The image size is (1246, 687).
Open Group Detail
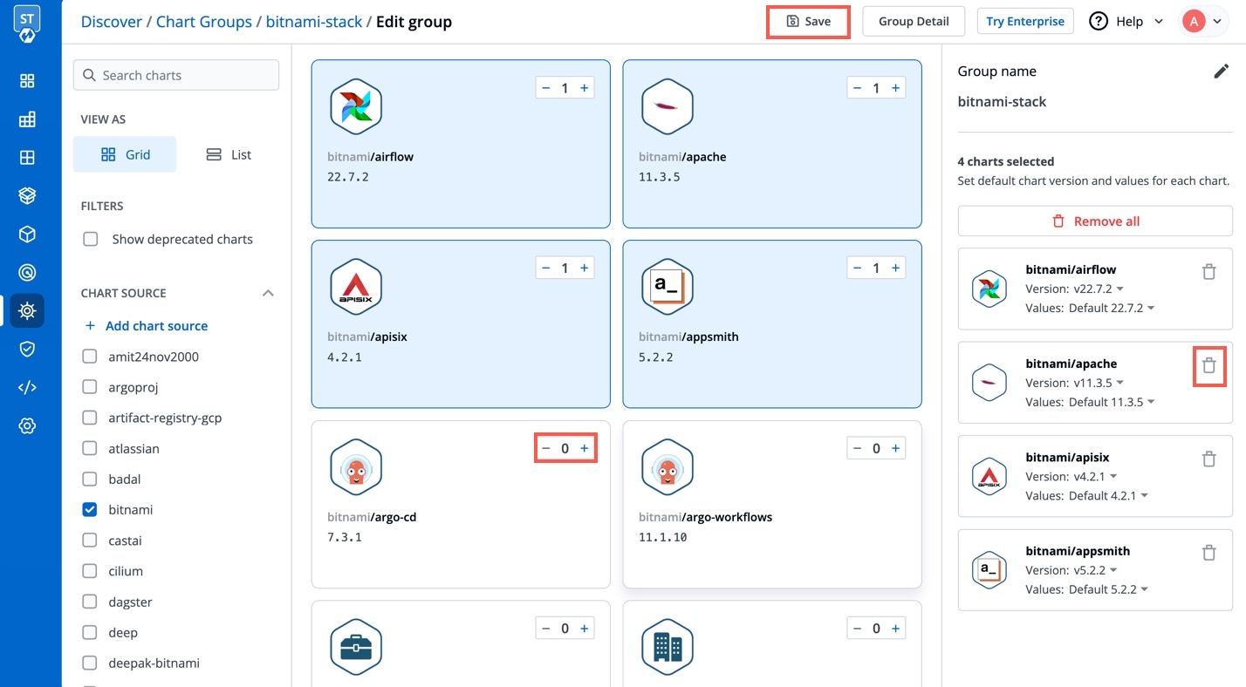click(x=914, y=21)
